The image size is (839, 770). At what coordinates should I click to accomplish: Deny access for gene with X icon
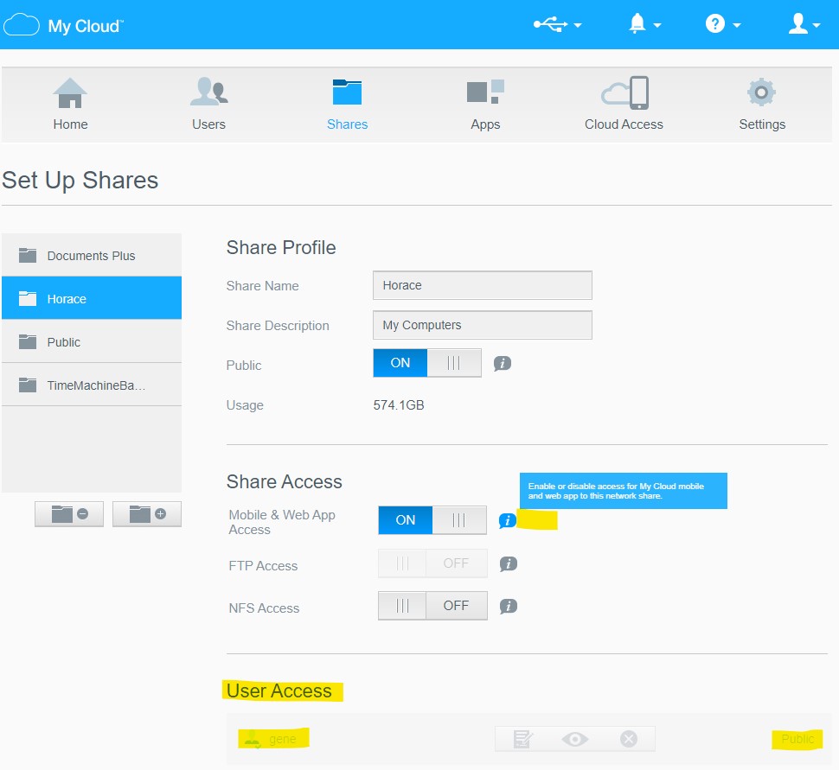[x=628, y=739]
